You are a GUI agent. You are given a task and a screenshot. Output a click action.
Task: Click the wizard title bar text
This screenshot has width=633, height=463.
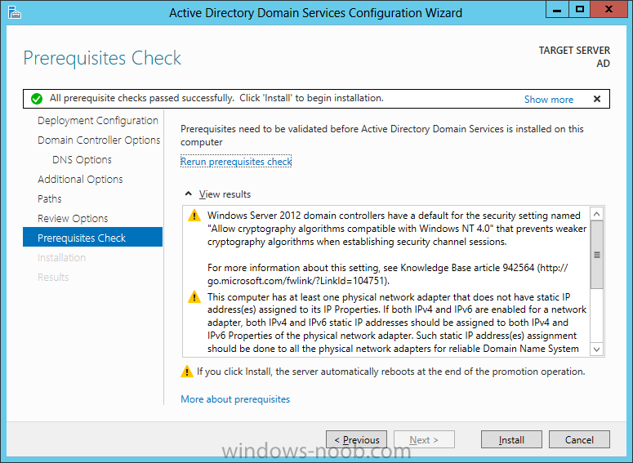[315, 13]
